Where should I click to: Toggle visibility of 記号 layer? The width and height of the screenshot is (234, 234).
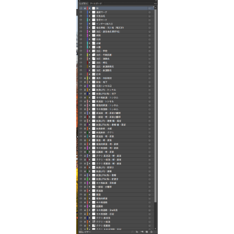(81, 74)
